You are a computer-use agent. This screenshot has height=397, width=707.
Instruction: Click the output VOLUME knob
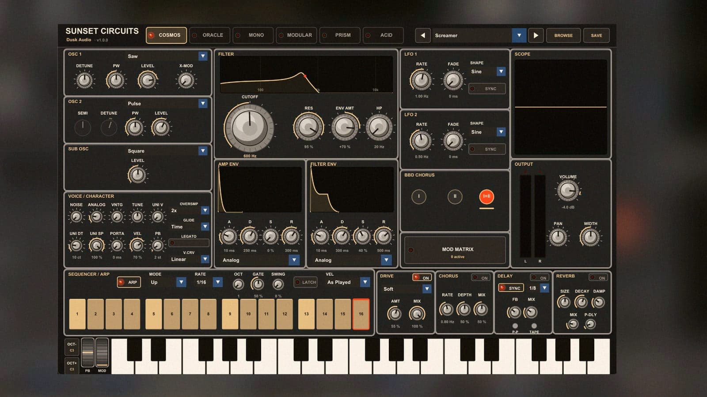coord(567,191)
